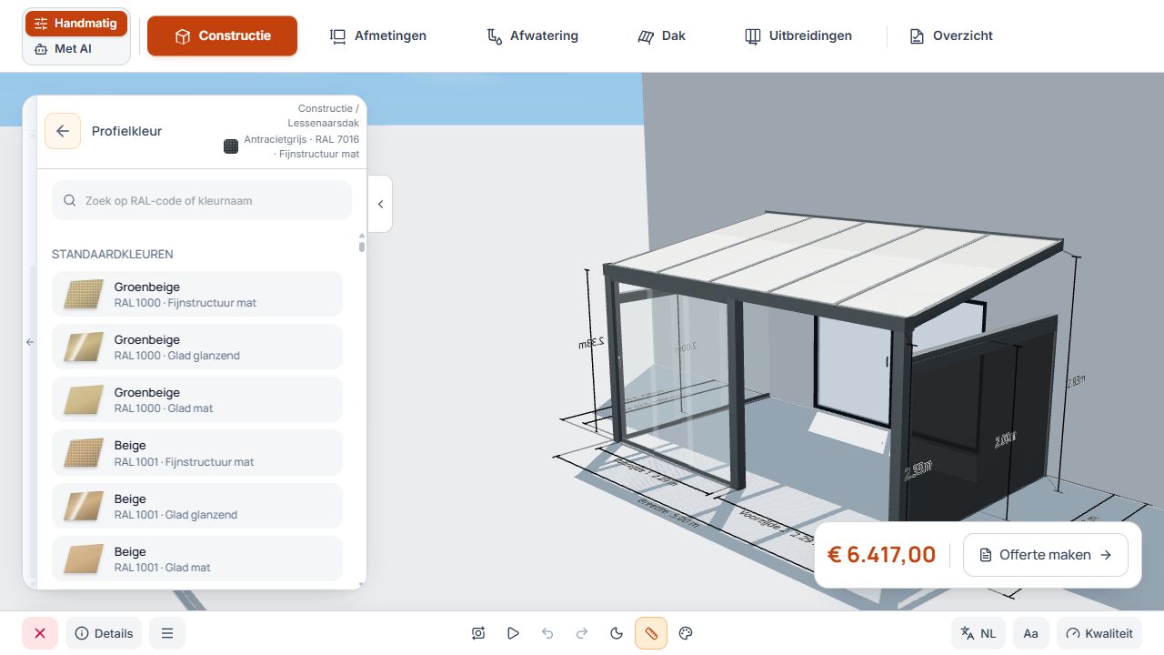Click the price € 6.417,00
Screen dimensions: 1164x655
881,555
